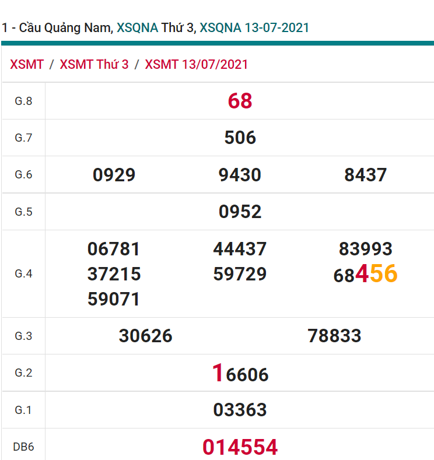Viewport: 434px width, 460px height.
Task: Click the G.6 row label
Action: pos(23,175)
